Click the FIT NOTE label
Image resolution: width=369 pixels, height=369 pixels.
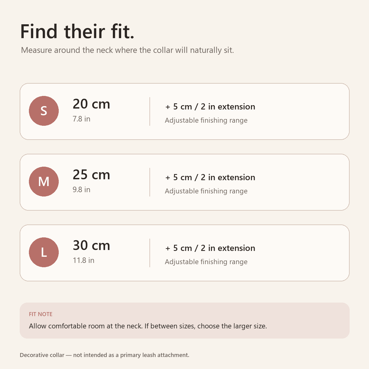pyautogui.click(x=41, y=314)
